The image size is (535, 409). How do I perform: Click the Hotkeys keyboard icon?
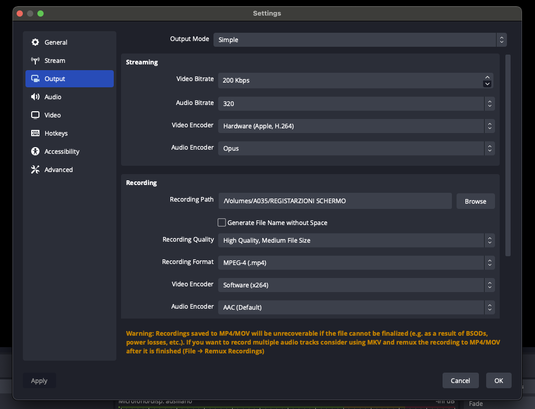(35, 134)
